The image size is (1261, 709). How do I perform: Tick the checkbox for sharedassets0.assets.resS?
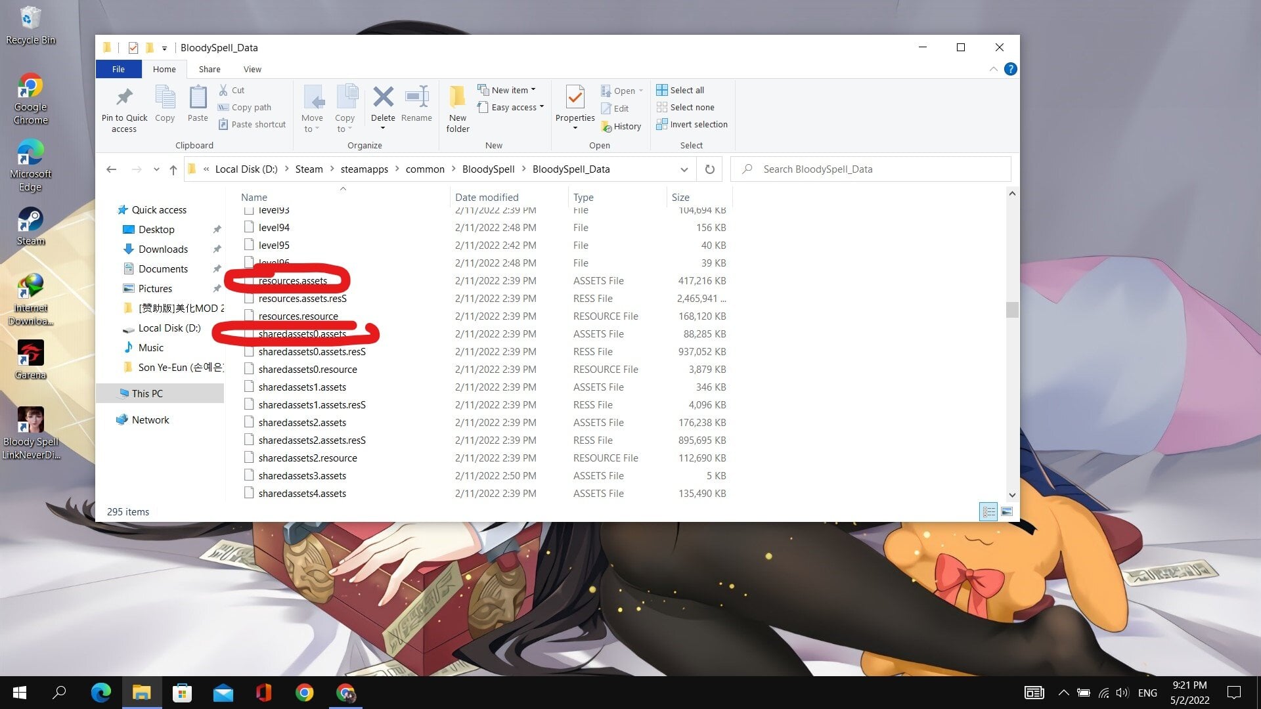point(249,351)
